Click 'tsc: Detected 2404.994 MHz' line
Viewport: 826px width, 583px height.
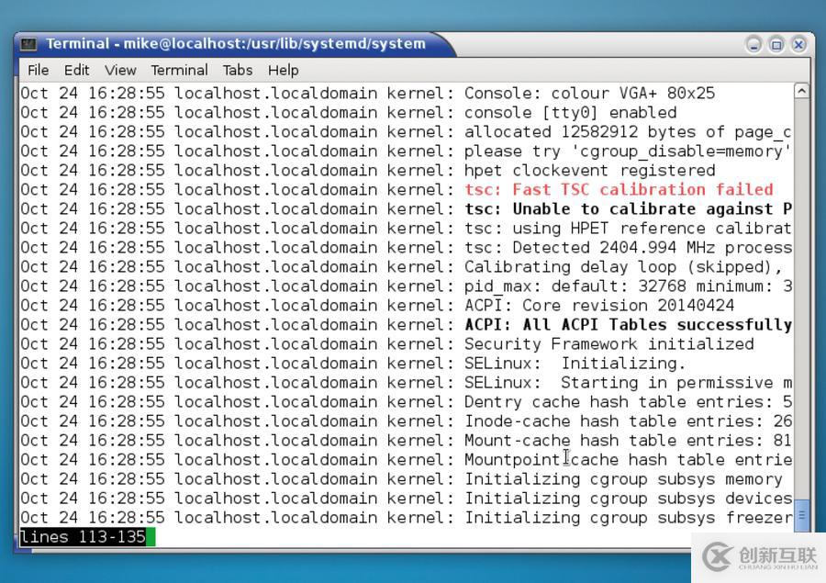coord(407,248)
